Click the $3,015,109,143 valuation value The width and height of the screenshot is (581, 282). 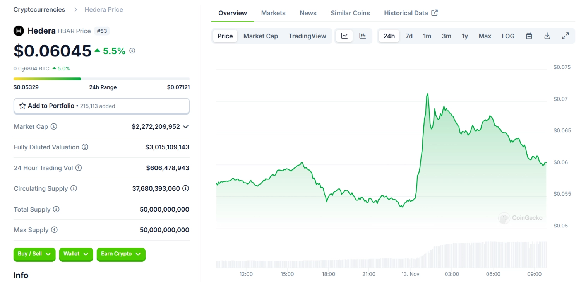pos(167,147)
